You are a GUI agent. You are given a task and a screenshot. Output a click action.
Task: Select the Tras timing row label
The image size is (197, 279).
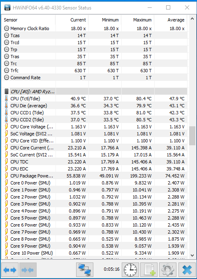click(15, 57)
